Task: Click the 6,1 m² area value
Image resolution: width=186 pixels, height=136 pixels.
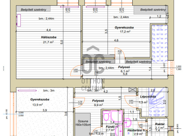Action: [x=125, y=71]
